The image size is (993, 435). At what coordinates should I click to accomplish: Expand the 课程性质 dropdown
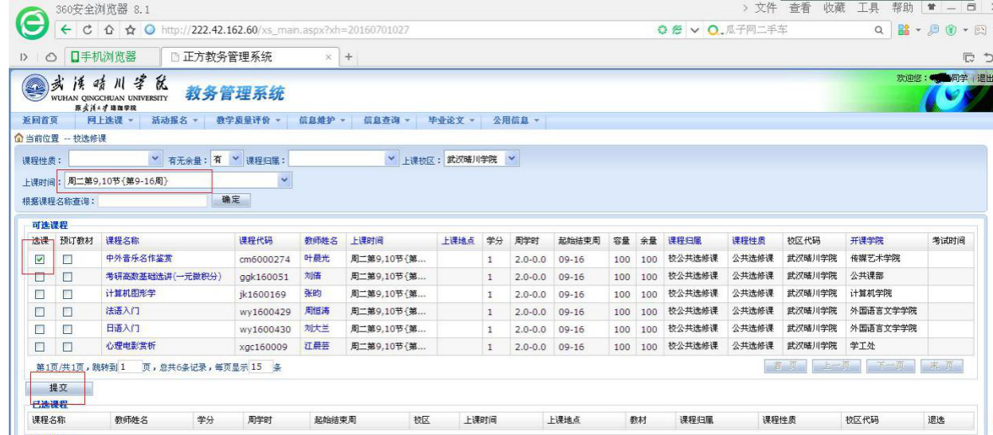(155, 159)
